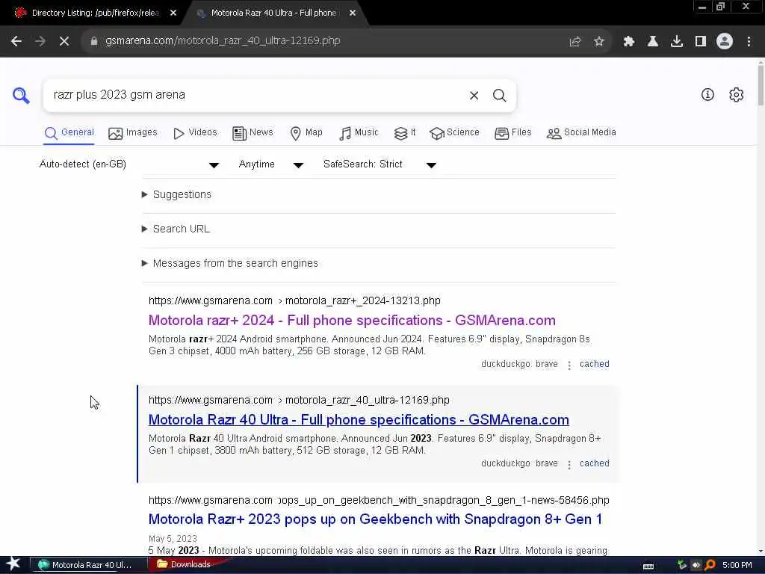Open search preferences gear icon

(736, 95)
